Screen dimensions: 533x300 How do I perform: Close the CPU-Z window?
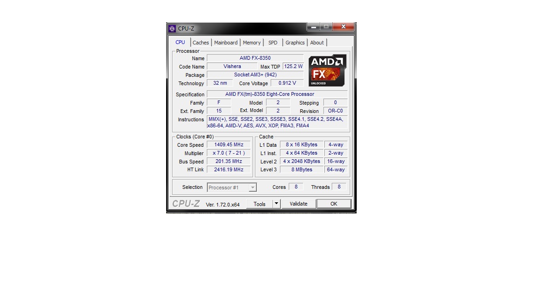point(343,26)
